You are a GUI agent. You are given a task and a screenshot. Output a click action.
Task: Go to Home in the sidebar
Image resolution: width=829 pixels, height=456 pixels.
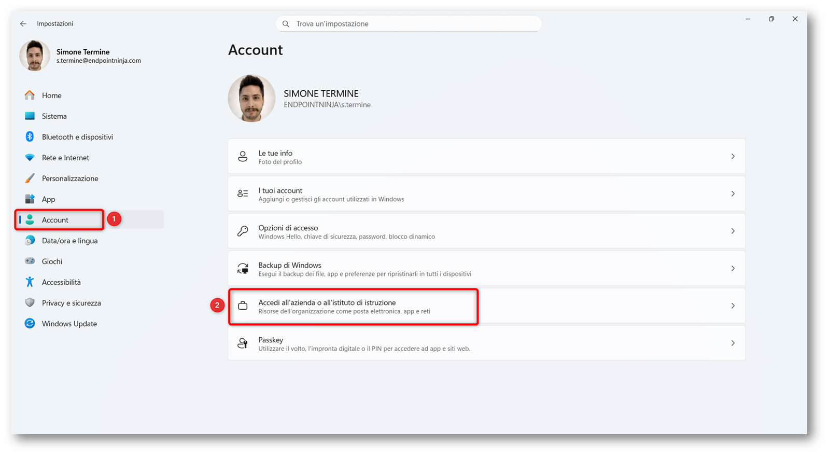(x=52, y=95)
